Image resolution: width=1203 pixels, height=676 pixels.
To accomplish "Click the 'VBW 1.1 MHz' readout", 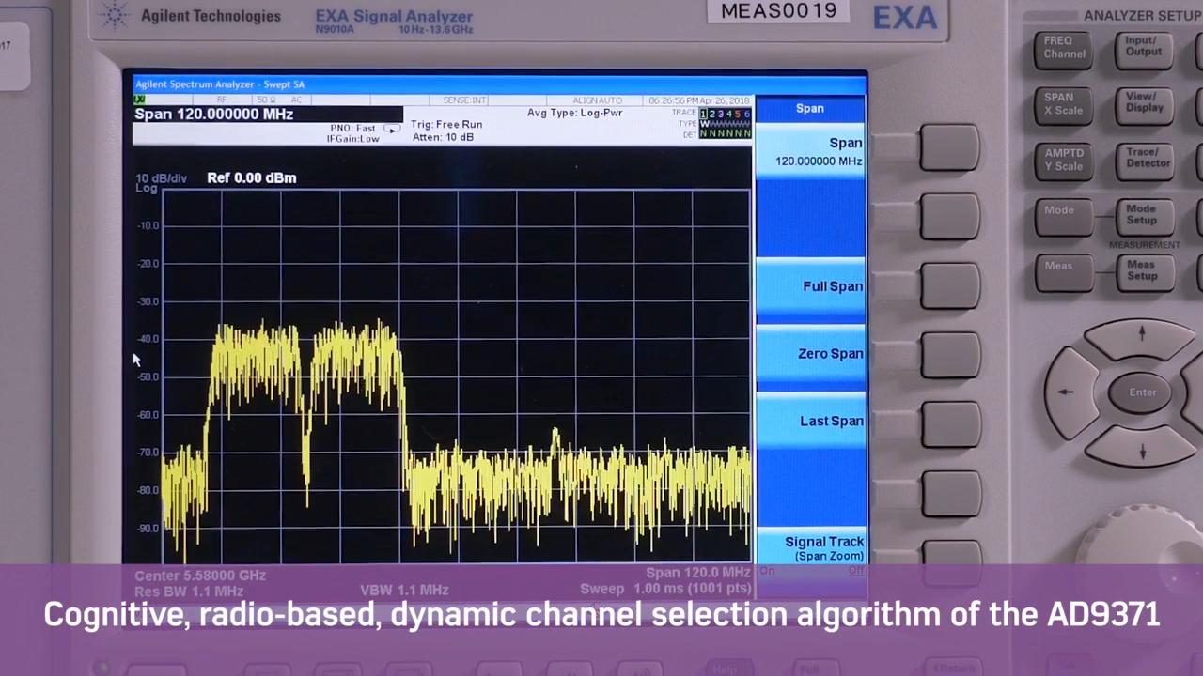I will pyautogui.click(x=404, y=591).
